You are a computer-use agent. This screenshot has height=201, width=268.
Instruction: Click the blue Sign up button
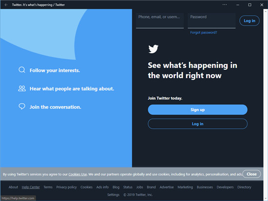point(197,110)
